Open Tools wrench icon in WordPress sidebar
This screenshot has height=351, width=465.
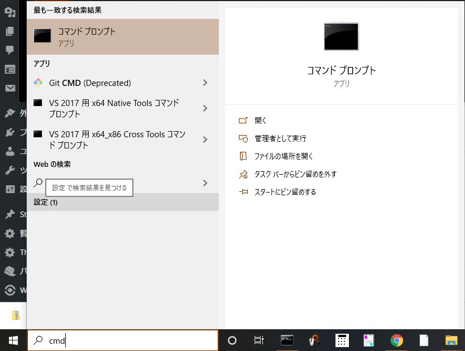pos(10,170)
